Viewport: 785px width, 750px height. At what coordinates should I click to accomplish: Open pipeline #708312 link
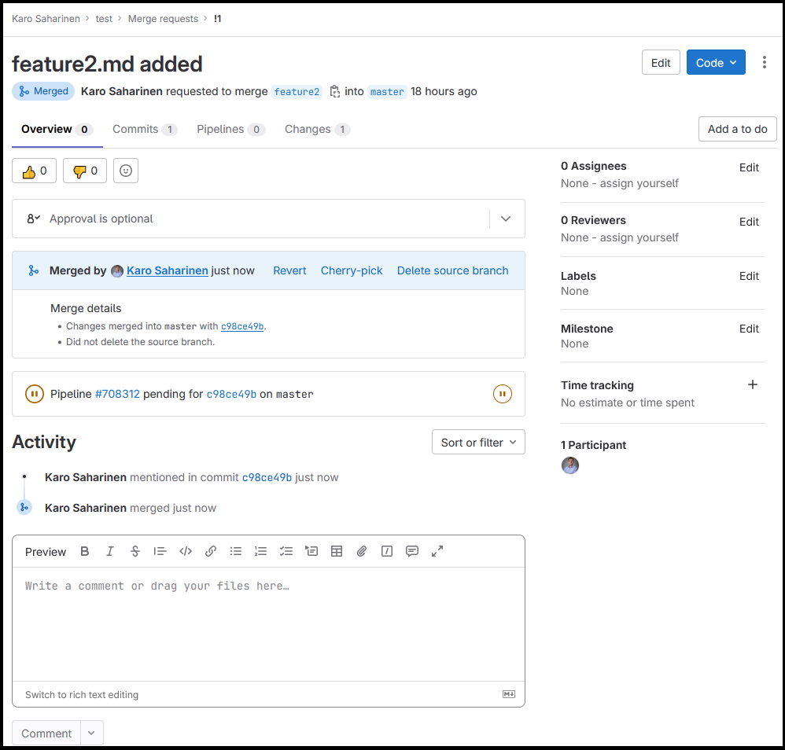tap(117, 394)
